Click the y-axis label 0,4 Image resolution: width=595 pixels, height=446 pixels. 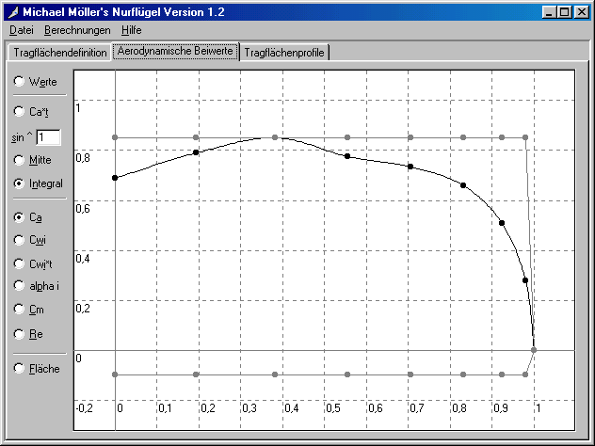point(83,259)
